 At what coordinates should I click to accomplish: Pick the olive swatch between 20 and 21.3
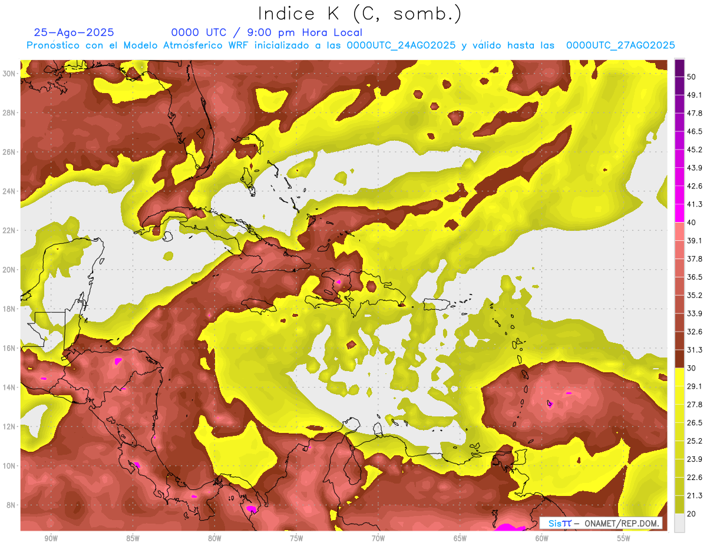pyautogui.click(x=679, y=504)
